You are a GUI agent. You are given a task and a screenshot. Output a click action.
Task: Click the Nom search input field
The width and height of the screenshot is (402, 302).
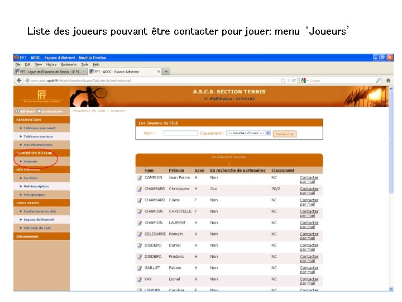(x=181, y=133)
